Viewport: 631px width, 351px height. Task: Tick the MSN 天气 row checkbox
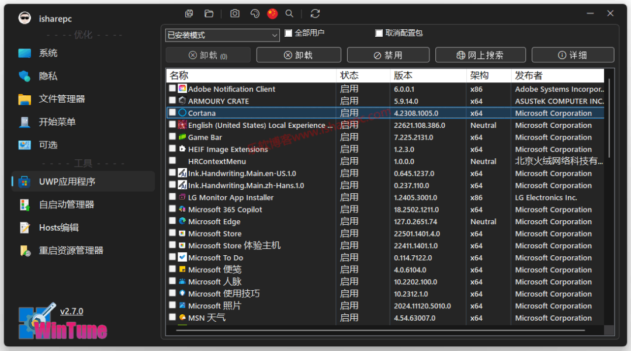click(172, 317)
